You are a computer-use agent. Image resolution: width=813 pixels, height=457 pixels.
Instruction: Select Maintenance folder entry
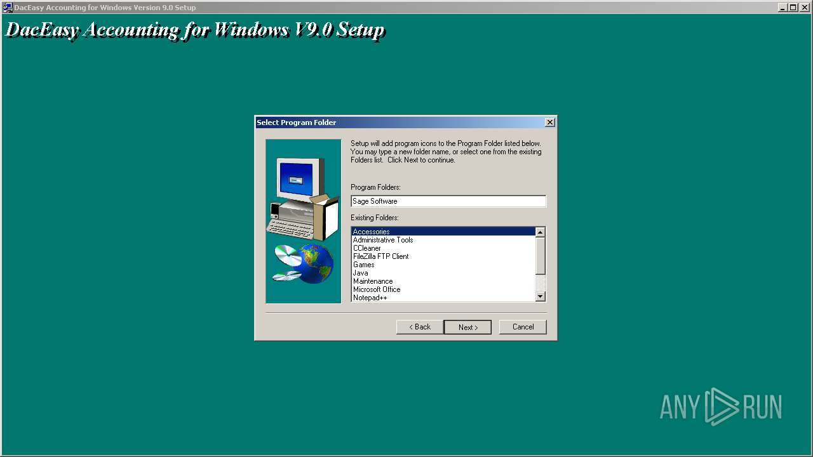click(x=443, y=281)
